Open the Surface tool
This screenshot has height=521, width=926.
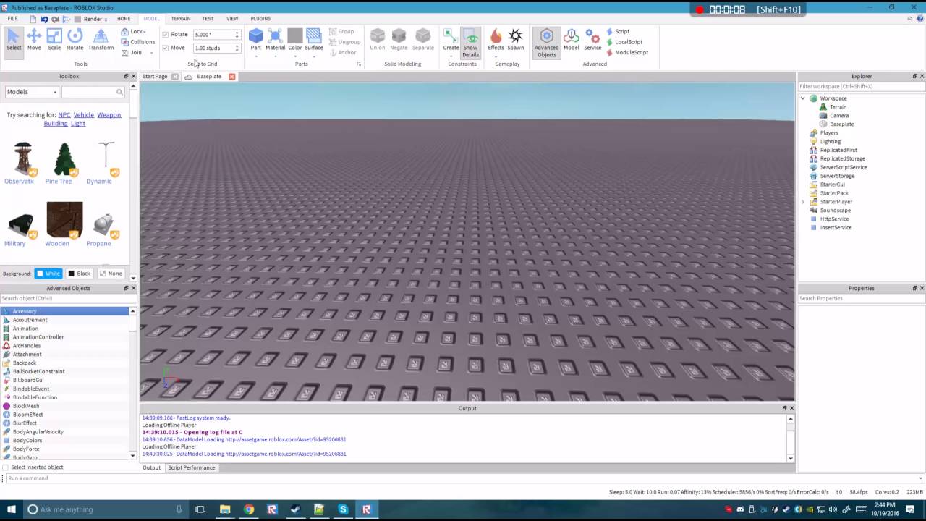(314, 40)
